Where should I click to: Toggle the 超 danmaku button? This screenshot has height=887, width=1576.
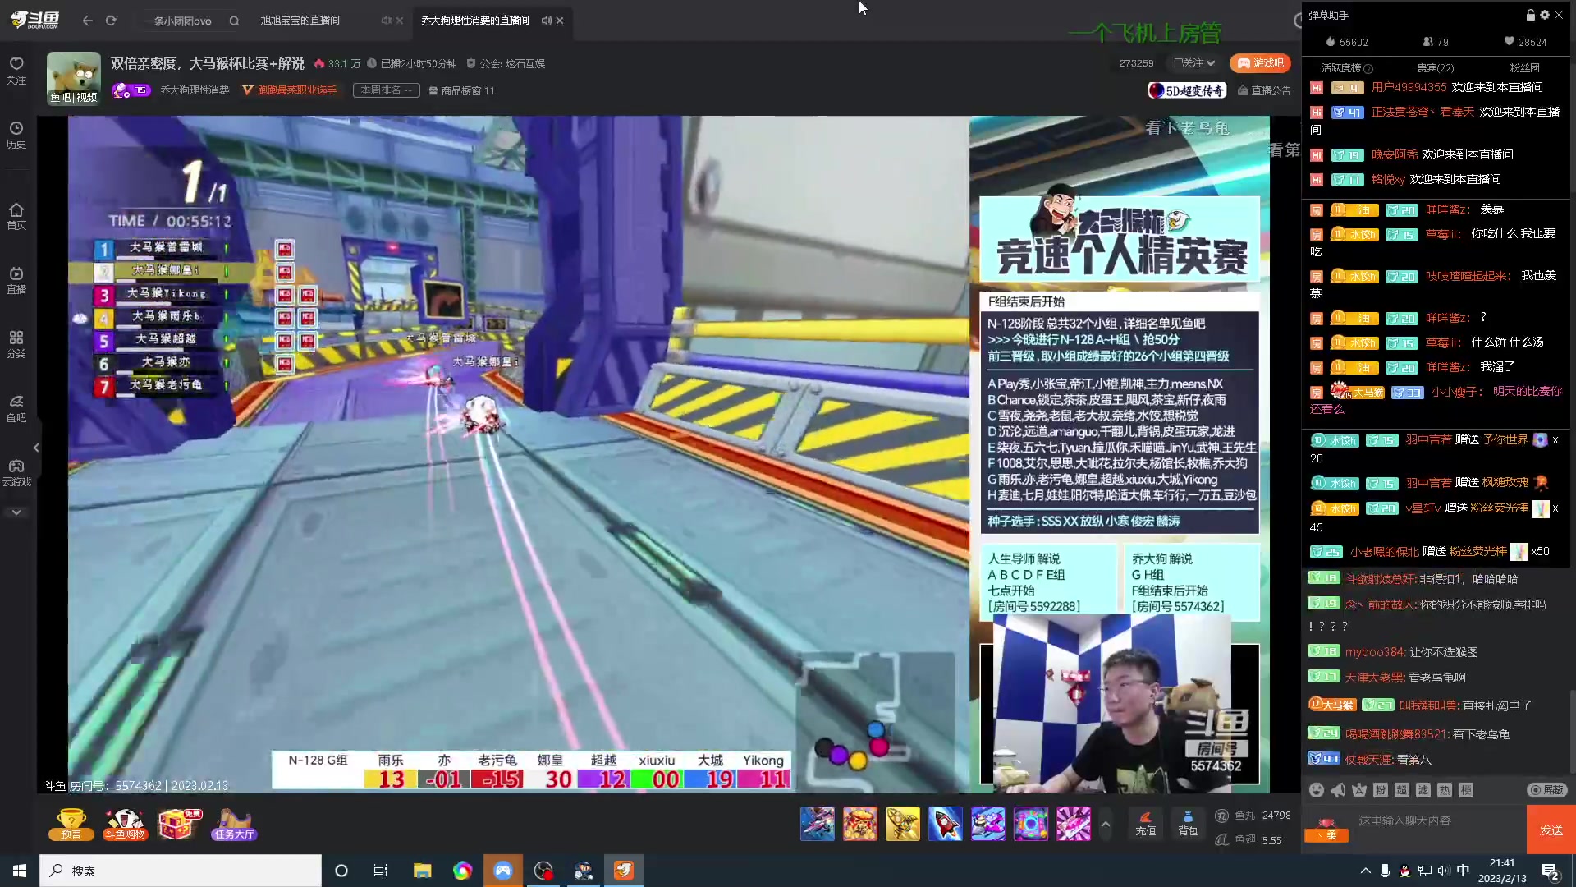coord(1402,790)
